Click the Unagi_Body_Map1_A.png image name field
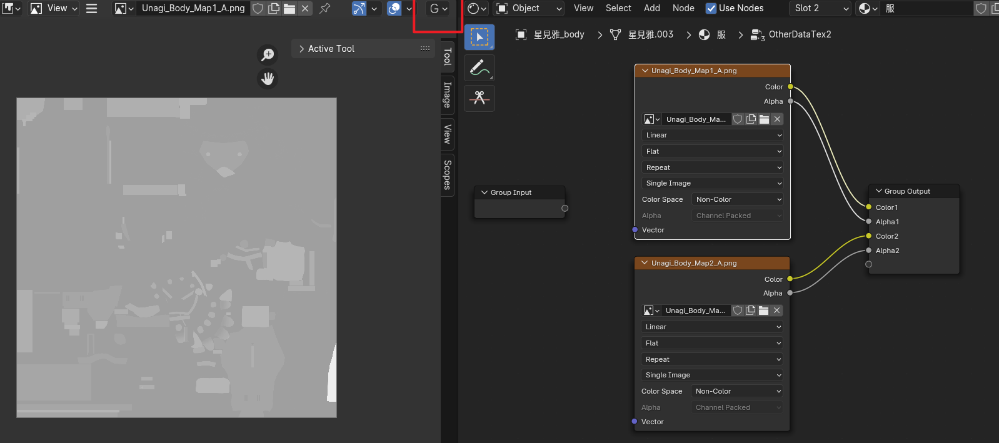 coord(193,8)
